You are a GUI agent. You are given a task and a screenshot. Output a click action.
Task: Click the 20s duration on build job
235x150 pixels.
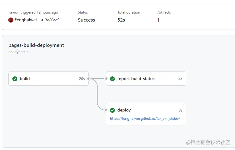click(x=82, y=79)
